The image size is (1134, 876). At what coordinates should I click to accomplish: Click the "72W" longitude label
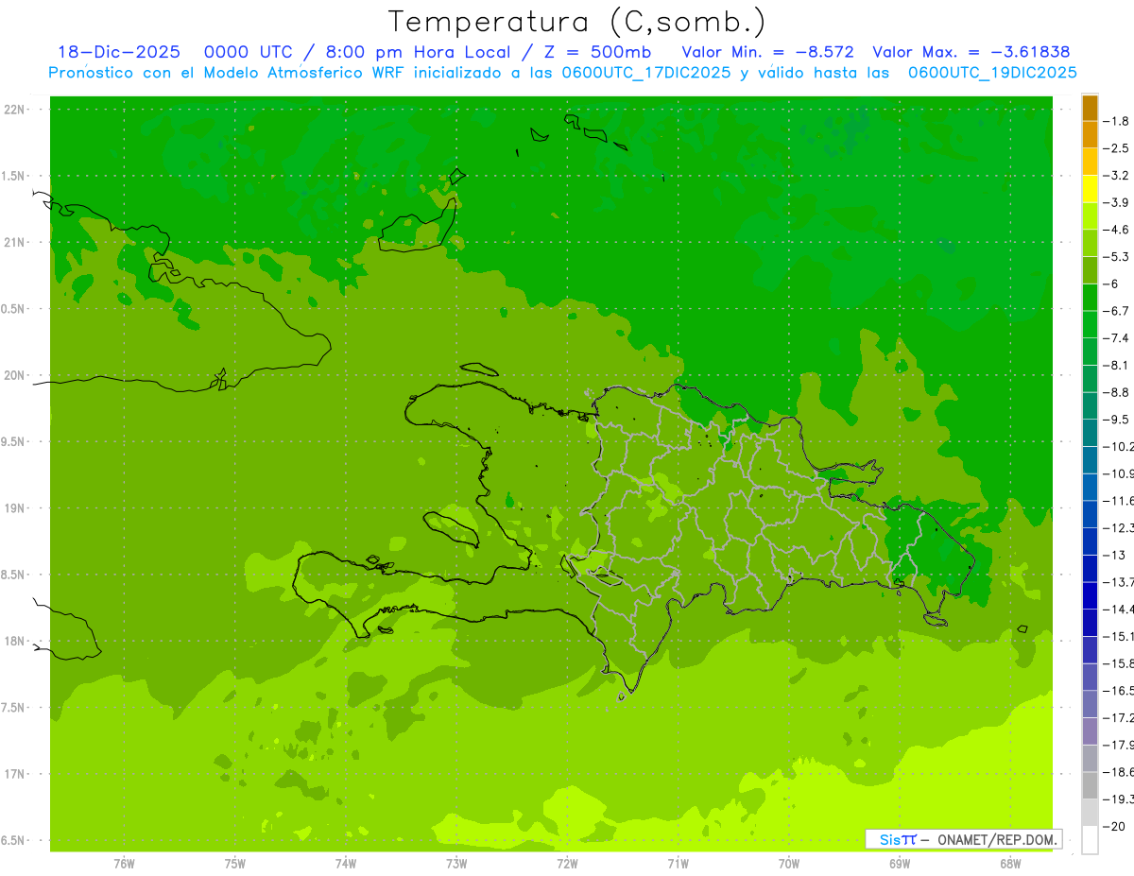pos(567,863)
